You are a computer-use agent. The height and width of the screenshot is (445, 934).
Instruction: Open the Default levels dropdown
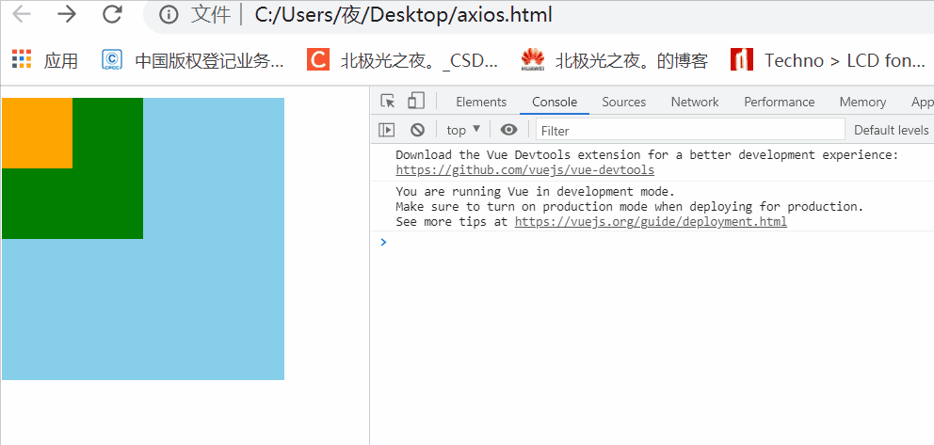[x=892, y=130]
